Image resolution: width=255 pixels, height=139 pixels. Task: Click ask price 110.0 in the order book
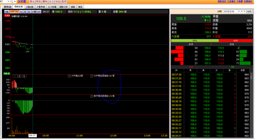pyautogui.click(x=221, y=48)
